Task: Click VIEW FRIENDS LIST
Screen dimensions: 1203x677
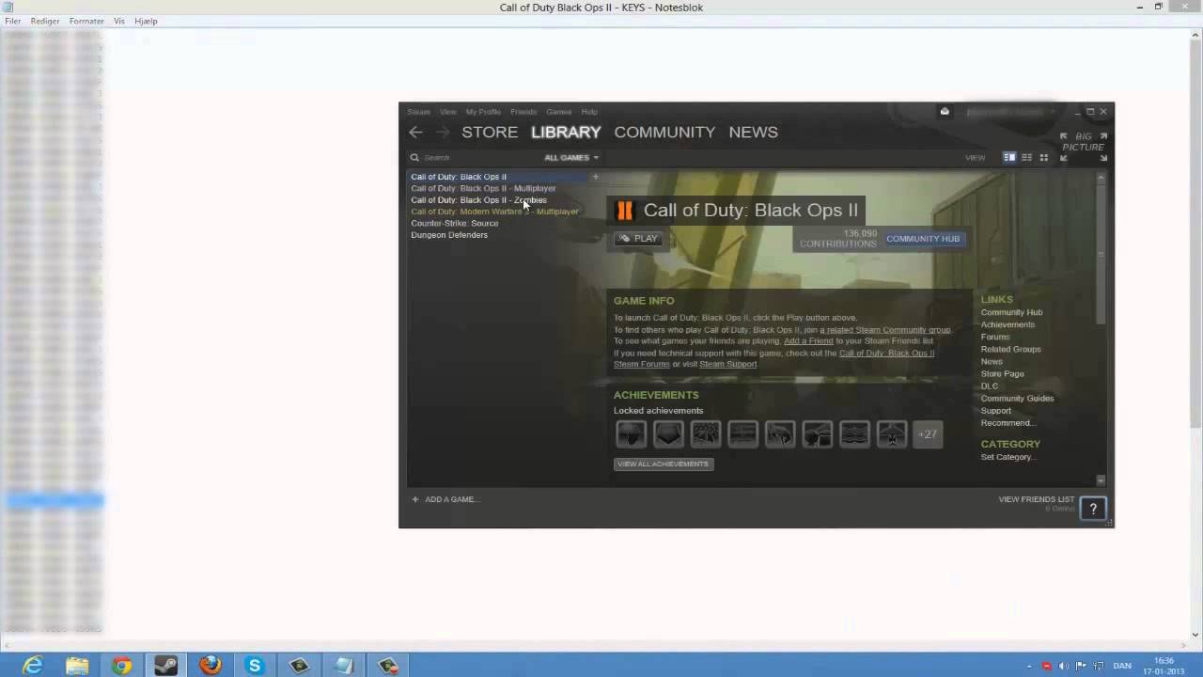Action: 1036,499
